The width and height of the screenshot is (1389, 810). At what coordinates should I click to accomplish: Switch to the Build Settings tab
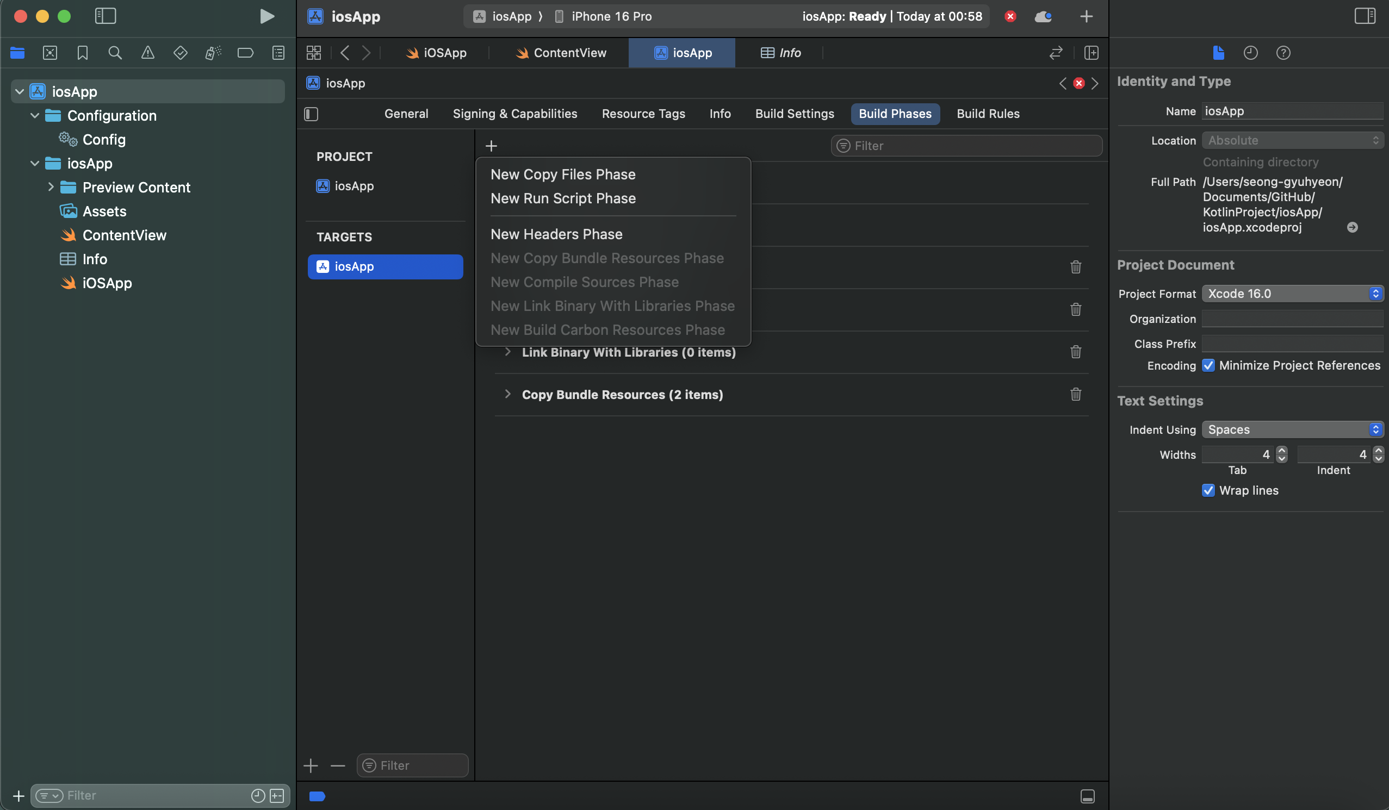(x=793, y=114)
